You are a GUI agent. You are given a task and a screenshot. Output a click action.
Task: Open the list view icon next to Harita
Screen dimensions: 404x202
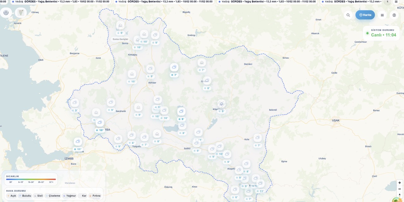382,15
